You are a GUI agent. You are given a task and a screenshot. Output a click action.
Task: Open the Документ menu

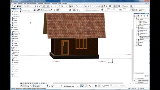tap(40, 3)
